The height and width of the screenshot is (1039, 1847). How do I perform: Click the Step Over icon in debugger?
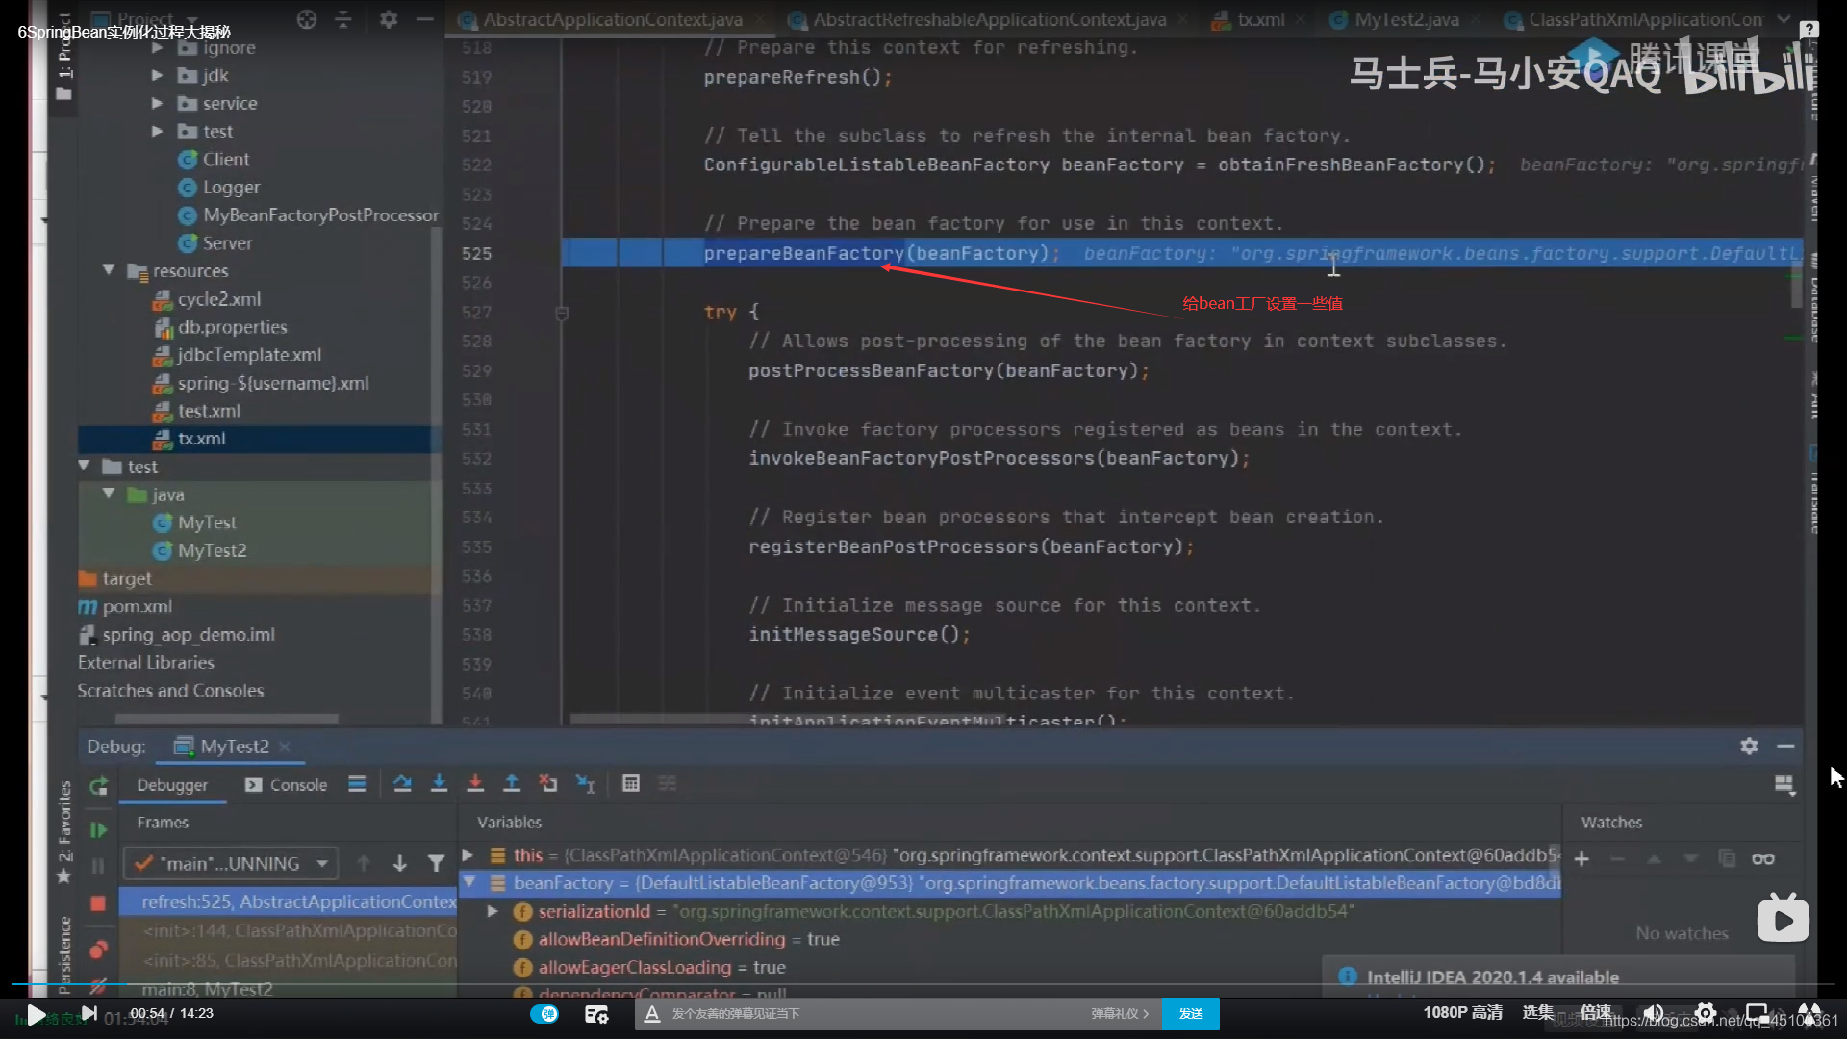402,783
